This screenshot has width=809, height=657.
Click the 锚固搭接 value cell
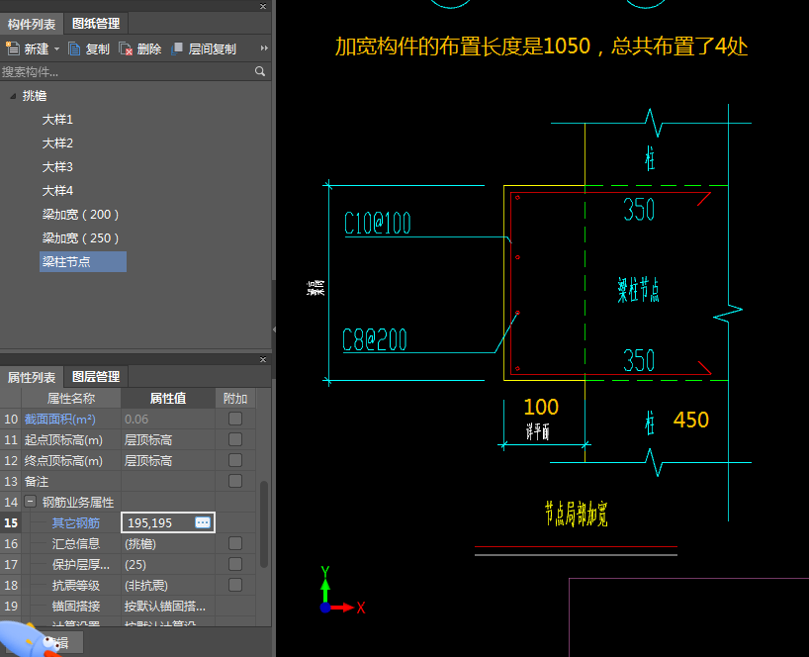pyautogui.click(x=168, y=606)
